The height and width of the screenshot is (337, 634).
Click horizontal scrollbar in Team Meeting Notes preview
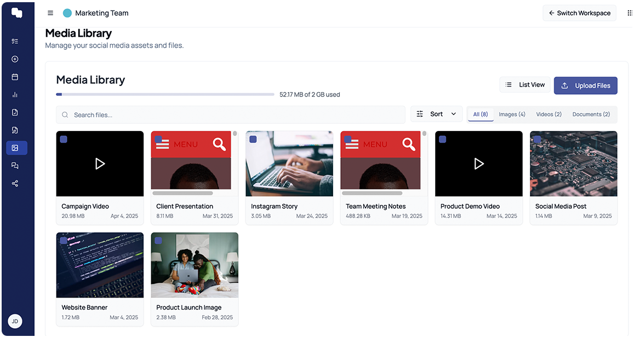point(372,193)
